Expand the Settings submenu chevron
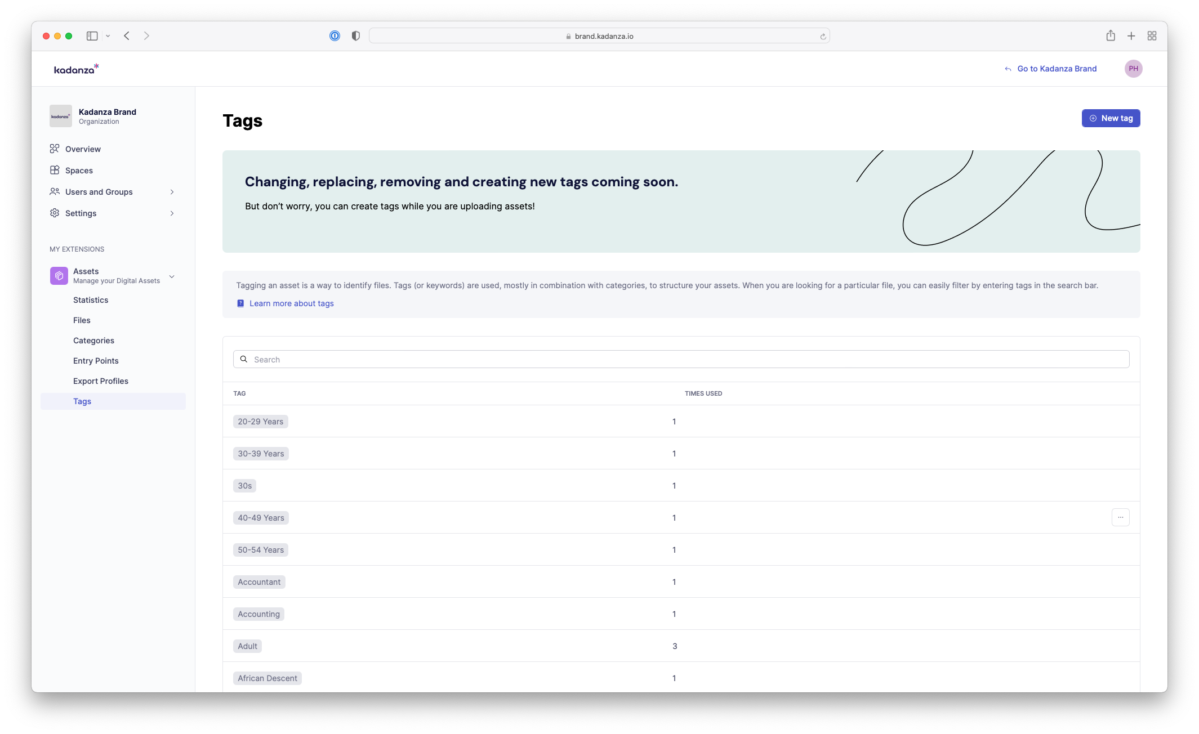 point(172,213)
